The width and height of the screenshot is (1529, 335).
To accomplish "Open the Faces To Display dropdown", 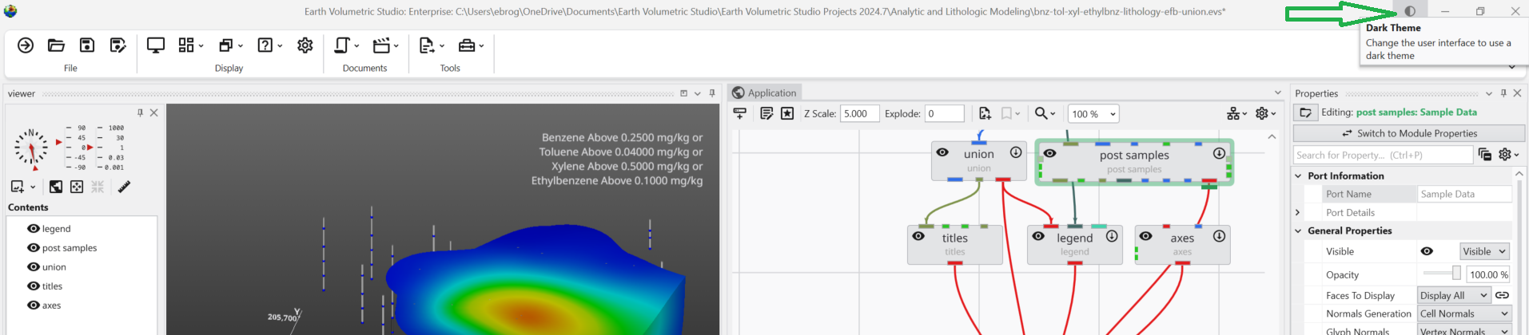I will point(1454,295).
